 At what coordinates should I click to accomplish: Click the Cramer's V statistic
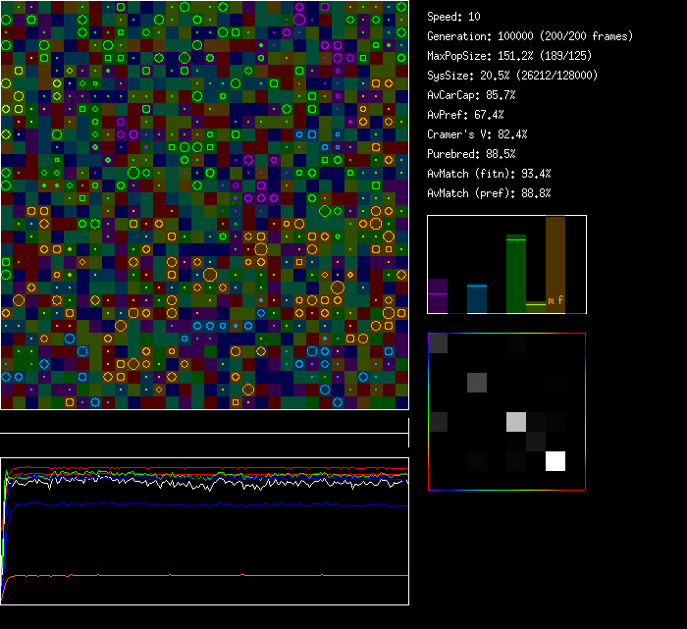pos(478,134)
